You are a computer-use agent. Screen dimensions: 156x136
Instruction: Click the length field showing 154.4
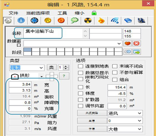click(117, 87)
